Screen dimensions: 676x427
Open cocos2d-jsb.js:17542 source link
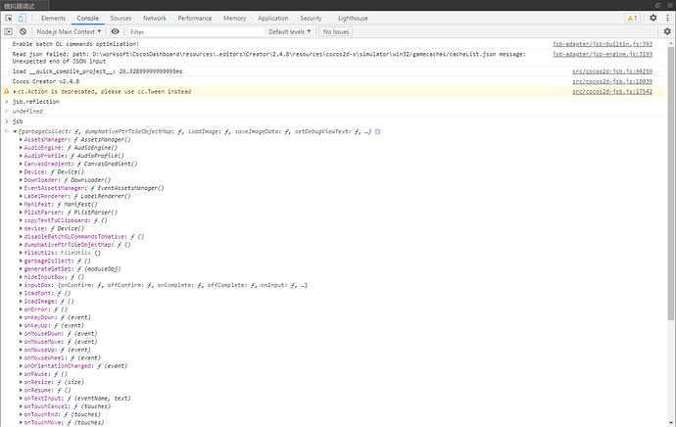612,91
